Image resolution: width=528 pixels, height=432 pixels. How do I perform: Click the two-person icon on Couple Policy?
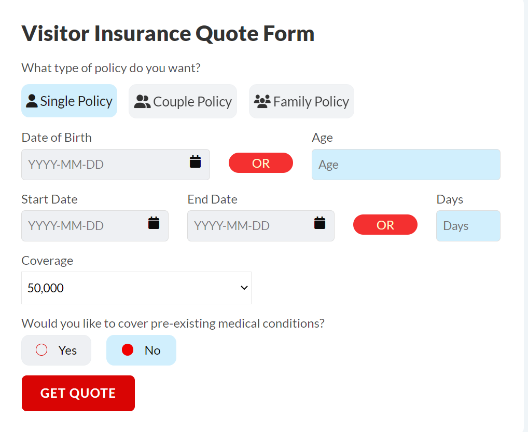pos(142,101)
